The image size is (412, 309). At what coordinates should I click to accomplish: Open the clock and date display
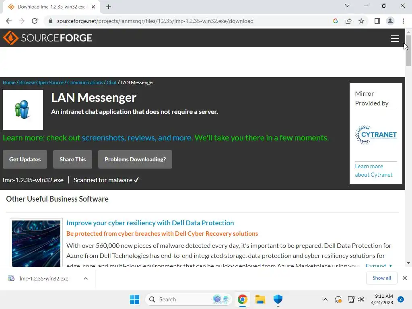382,299
